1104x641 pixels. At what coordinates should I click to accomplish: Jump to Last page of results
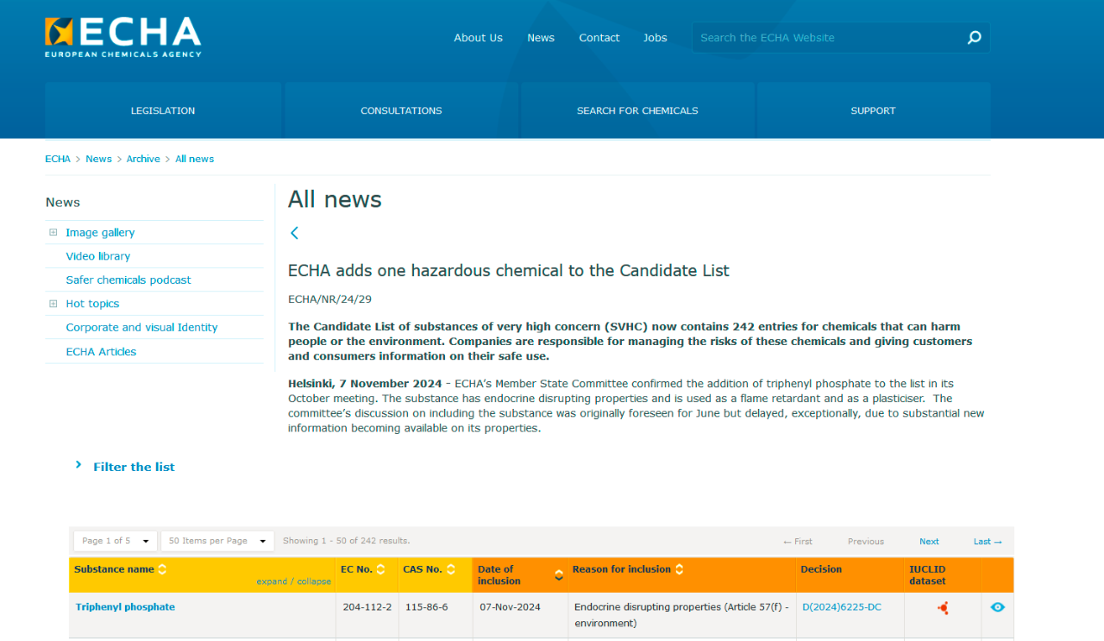click(988, 542)
